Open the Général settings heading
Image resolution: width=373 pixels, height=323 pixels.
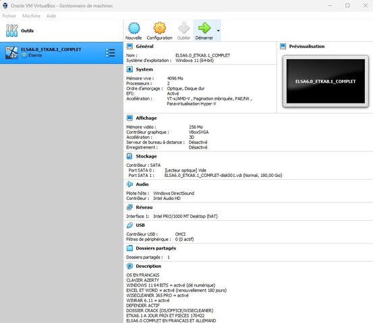coord(144,46)
